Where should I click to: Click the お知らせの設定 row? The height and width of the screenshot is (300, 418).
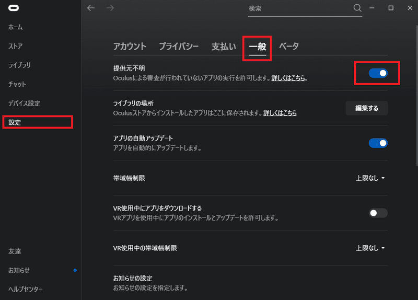pyautogui.click(x=250, y=283)
